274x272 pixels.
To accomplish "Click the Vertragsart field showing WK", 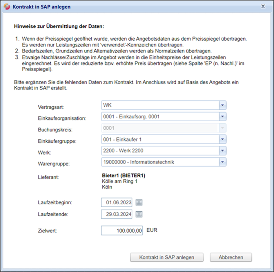I will coord(159,105).
